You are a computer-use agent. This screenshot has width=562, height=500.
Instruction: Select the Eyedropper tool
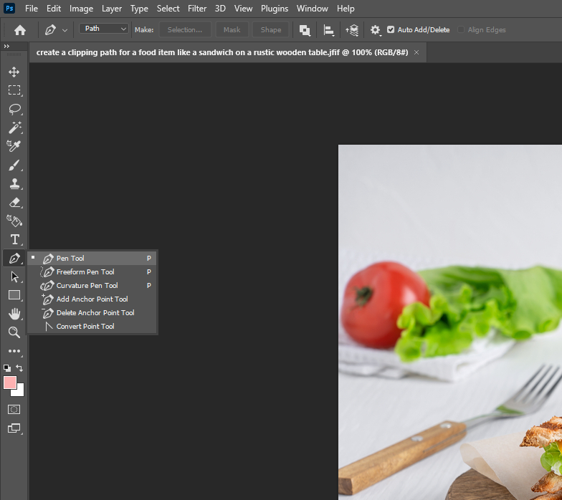click(x=14, y=146)
